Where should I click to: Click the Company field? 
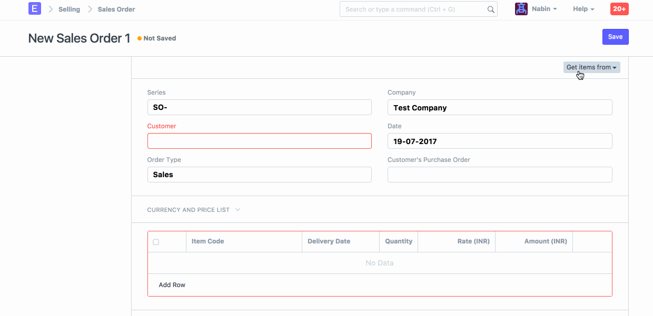pyautogui.click(x=499, y=107)
